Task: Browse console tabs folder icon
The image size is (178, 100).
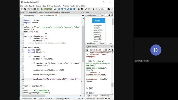Action: pos(87,50)
